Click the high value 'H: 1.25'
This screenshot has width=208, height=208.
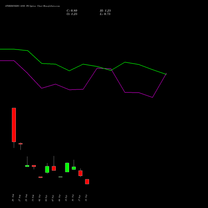(x=105, y=11)
